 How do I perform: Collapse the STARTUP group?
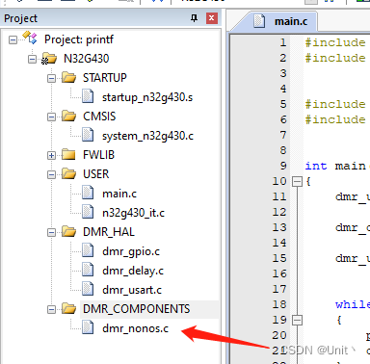click(x=51, y=79)
